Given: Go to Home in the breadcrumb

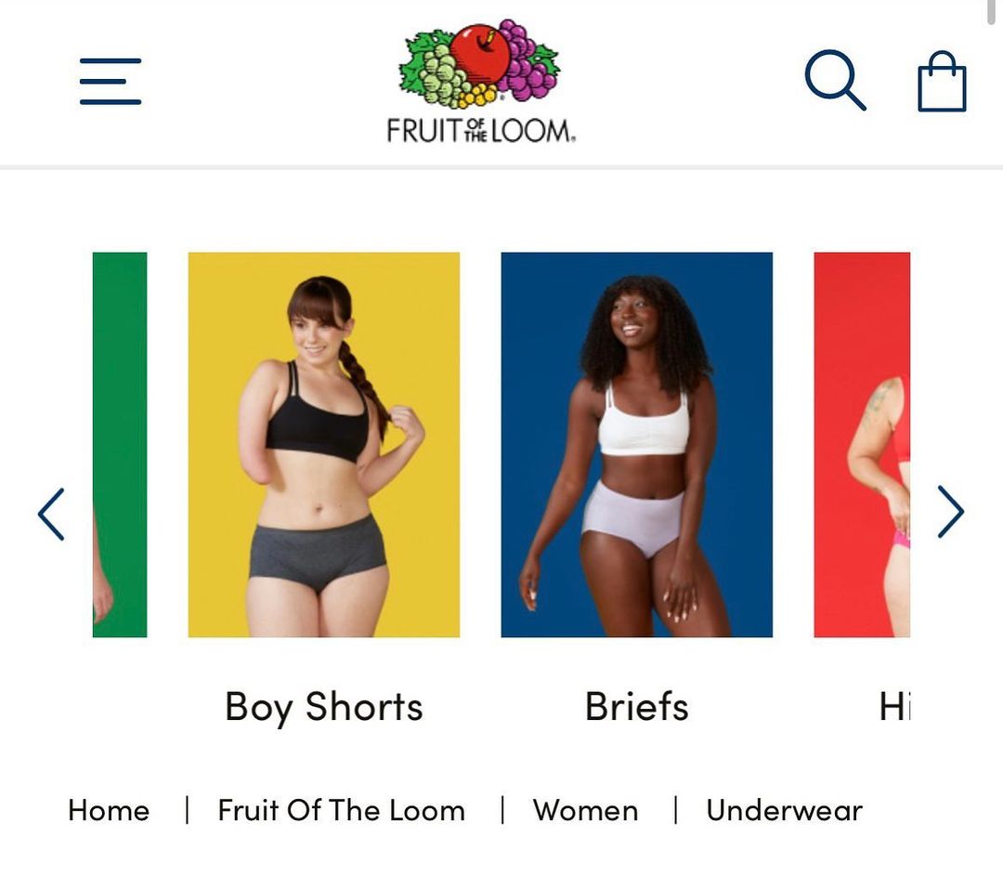Looking at the screenshot, I should pyautogui.click(x=109, y=810).
